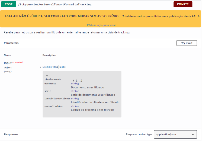This screenshot has height=141, width=202.
Task: Click the serie field in the model
Action: pyautogui.click(x=48, y=91)
